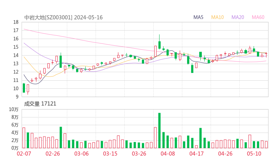Viewport: 272px width, 162px height.
Task: Click the volume axis label 6万
Action: point(15,125)
